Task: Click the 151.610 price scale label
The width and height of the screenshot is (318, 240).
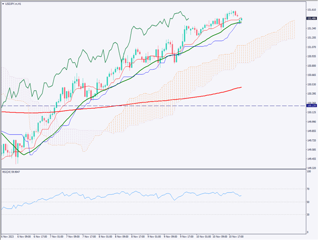Action: [x=310, y=9]
